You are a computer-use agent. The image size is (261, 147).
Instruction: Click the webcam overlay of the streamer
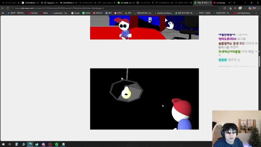237,129
